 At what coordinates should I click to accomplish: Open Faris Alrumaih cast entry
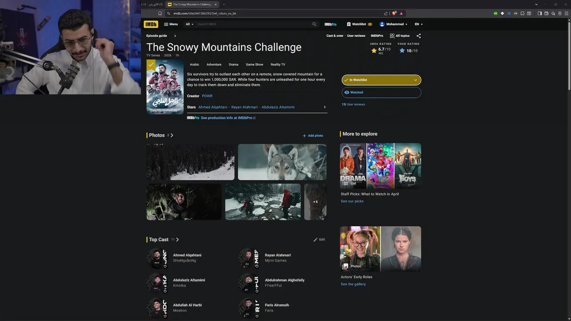277,305
